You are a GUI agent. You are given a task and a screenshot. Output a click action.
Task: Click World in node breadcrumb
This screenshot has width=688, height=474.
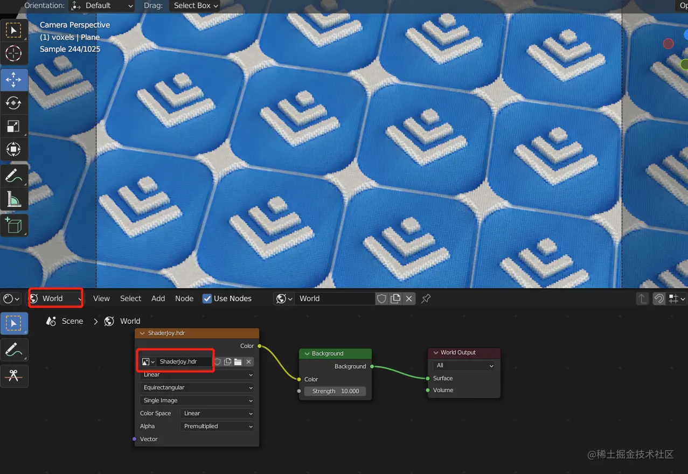[130, 321]
